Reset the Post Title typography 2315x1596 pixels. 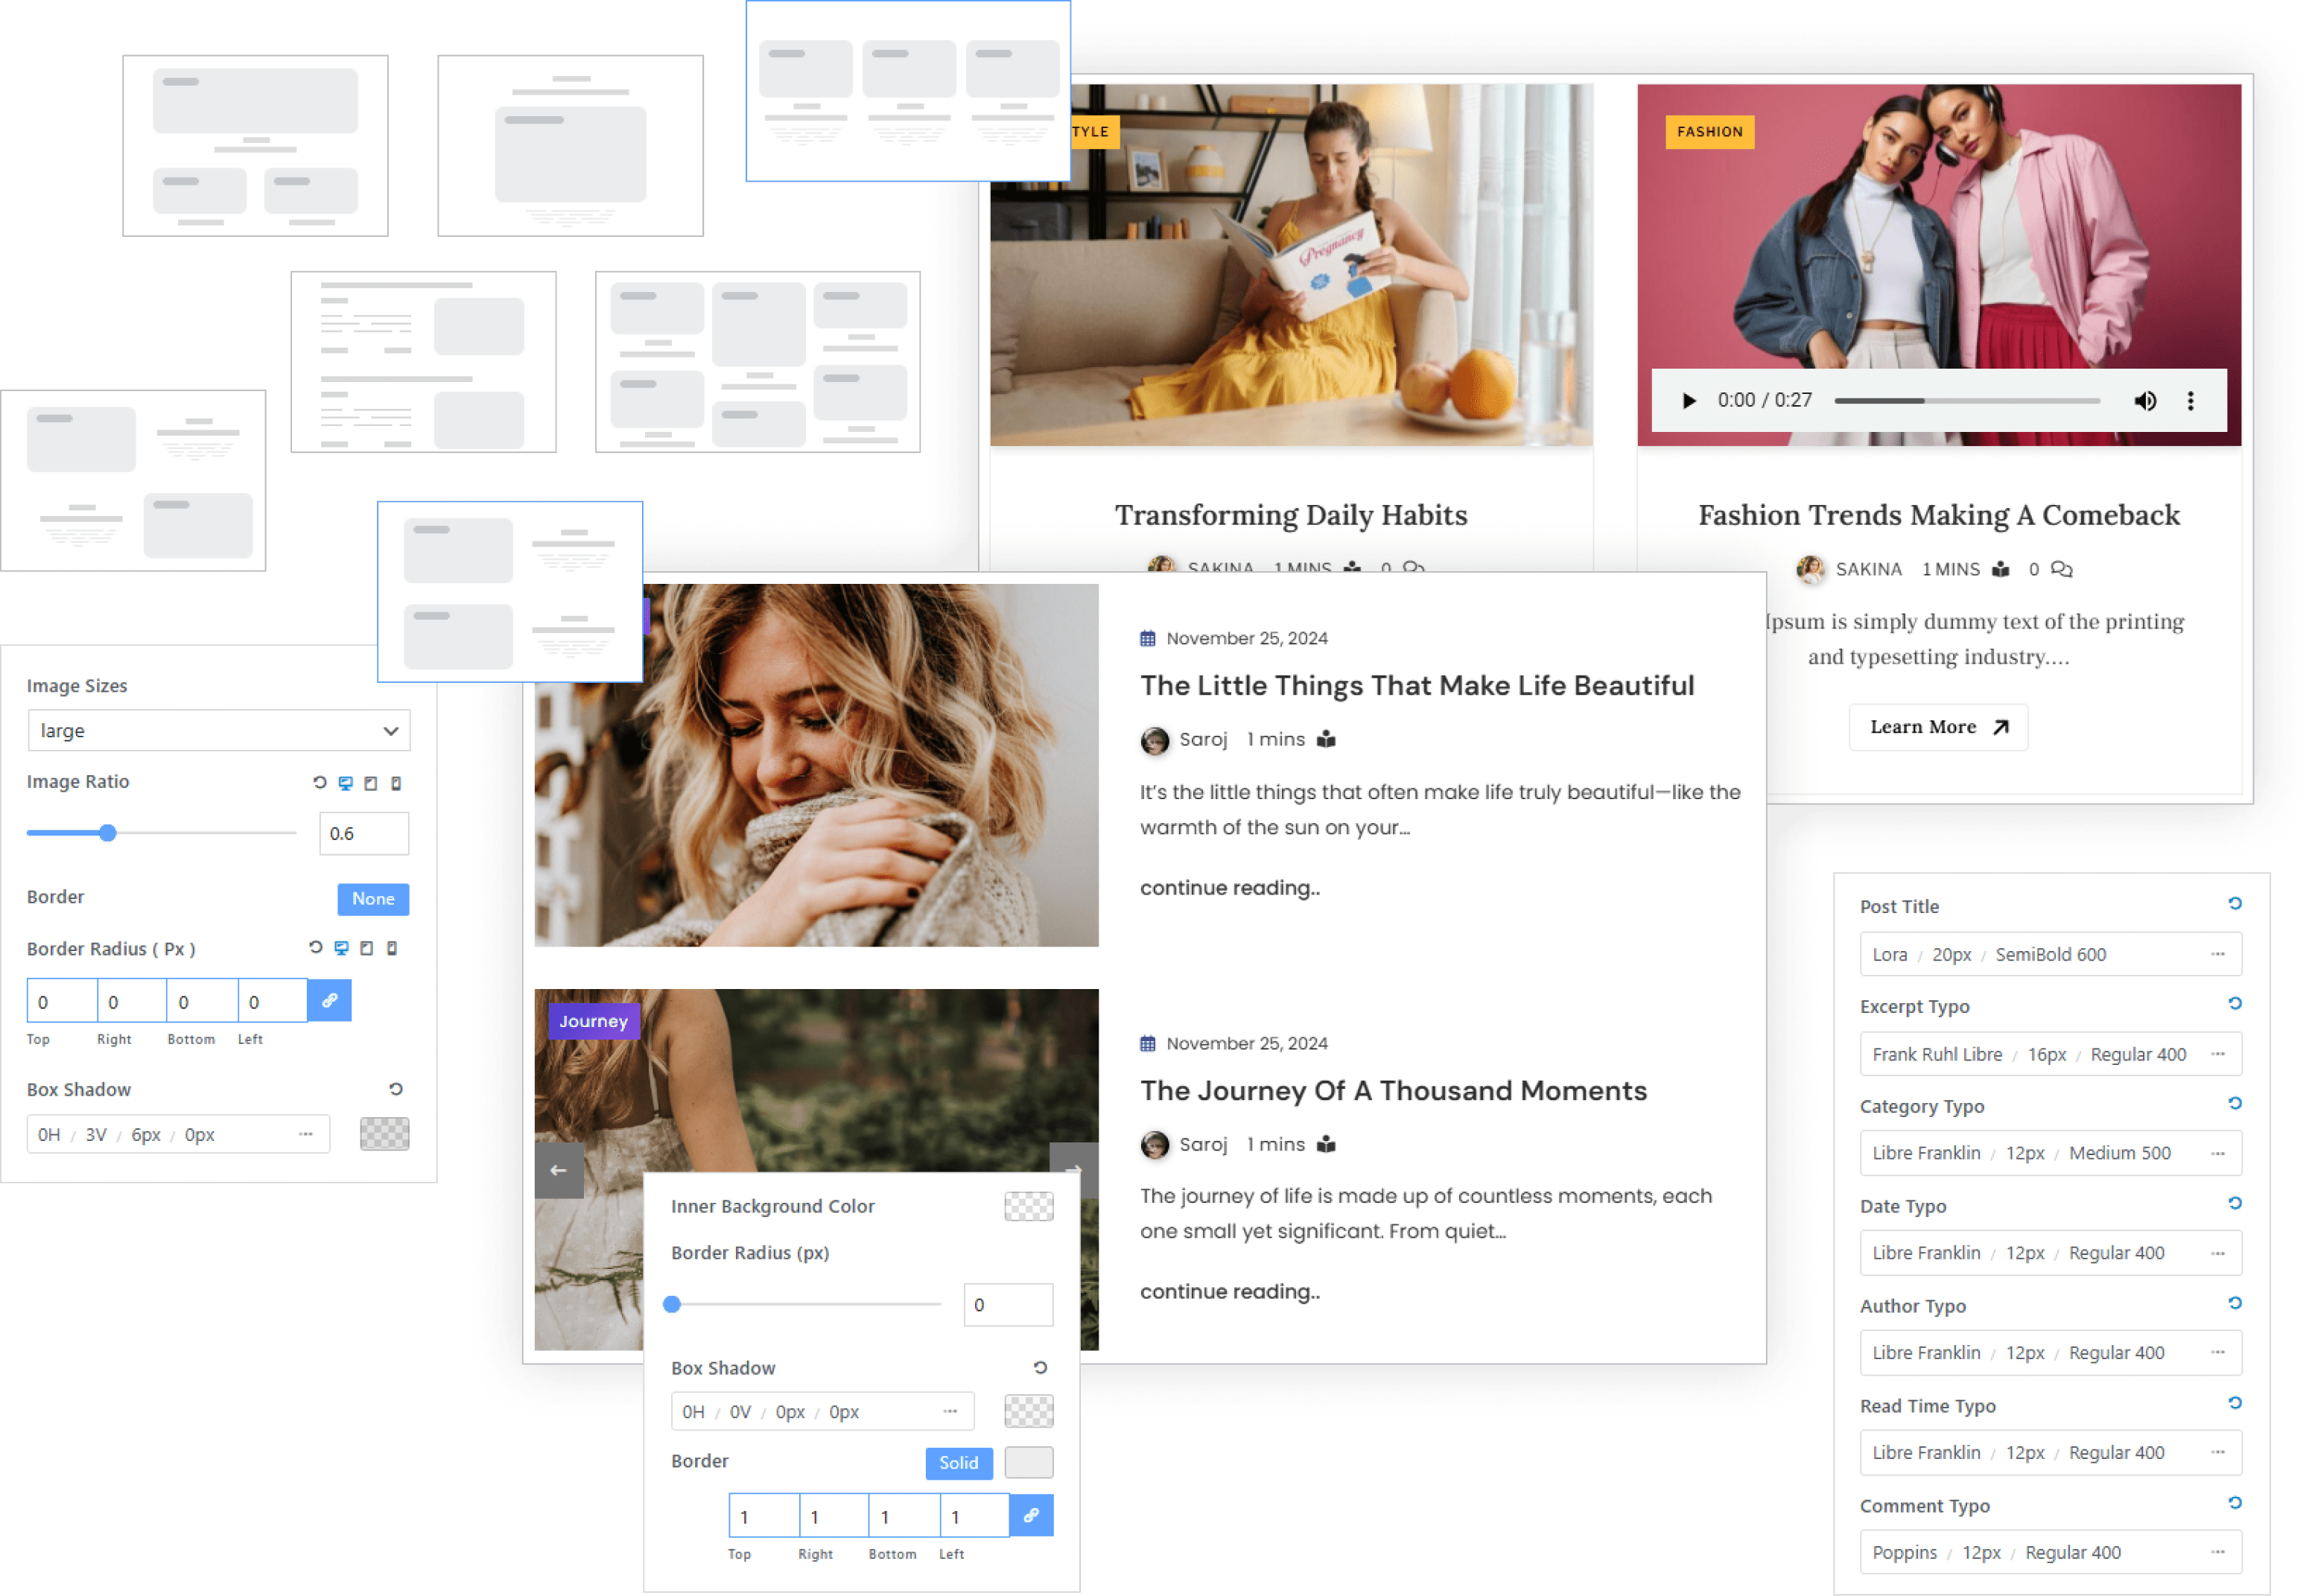click(x=2235, y=904)
